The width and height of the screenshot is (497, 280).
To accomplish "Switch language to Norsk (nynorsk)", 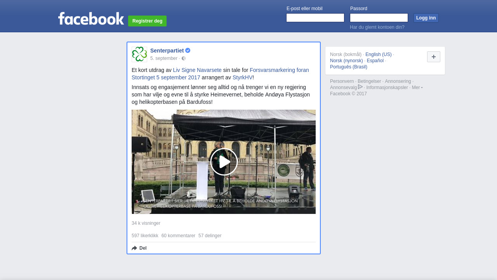I will [346, 61].
